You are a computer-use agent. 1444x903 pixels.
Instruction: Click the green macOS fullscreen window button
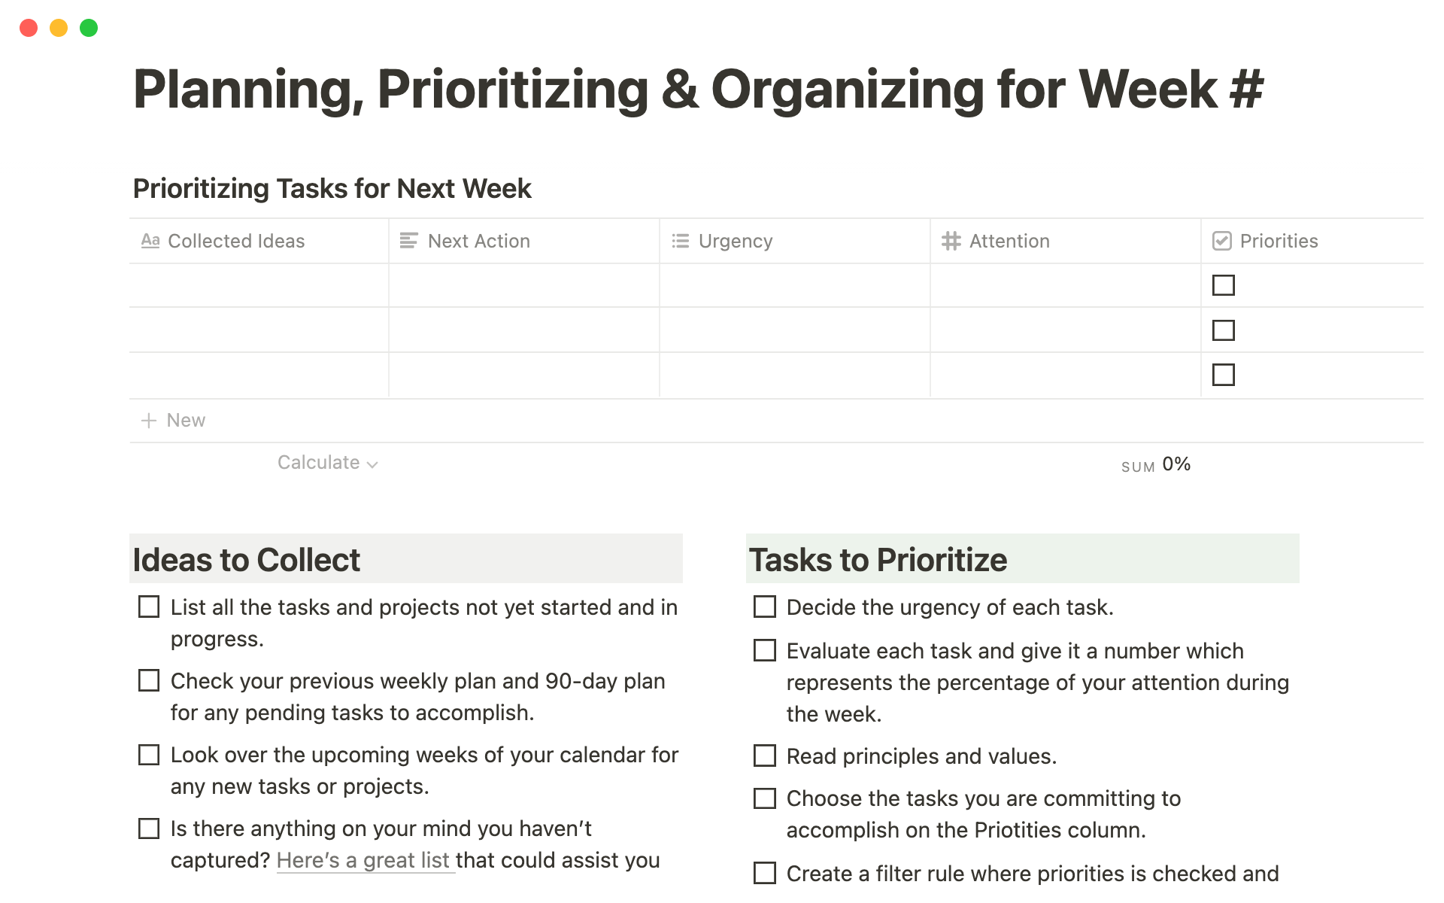[89, 28]
